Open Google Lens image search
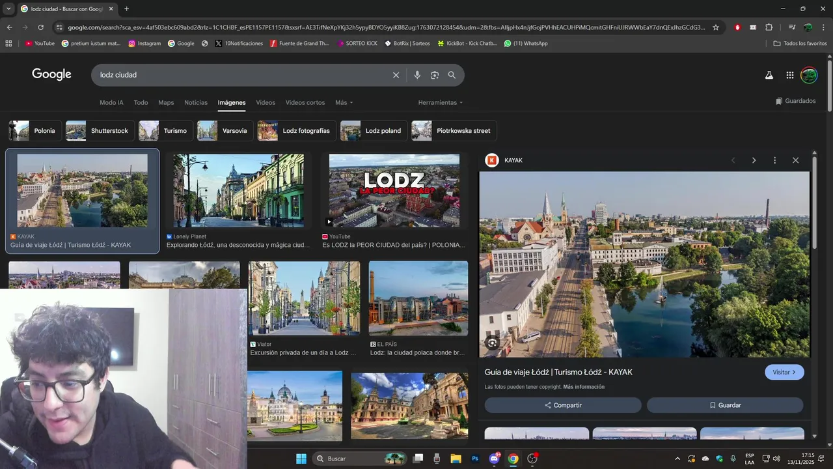This screenshot has width=833, height=469. 435,75
